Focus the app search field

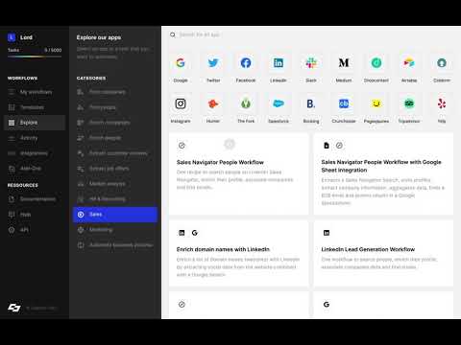[x=310, y=34]
